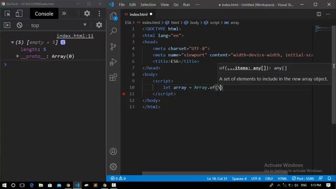Open Cortana search circle on taskbar

click(x=13, y=185)
